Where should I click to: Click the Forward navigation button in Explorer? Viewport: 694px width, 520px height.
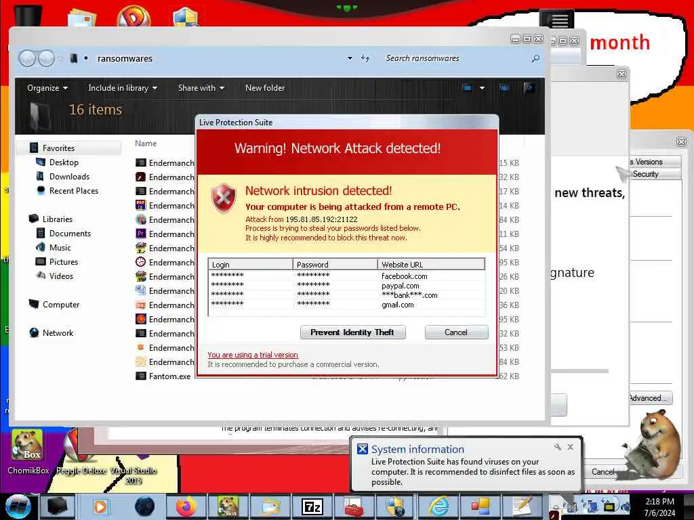click(47, 58)
